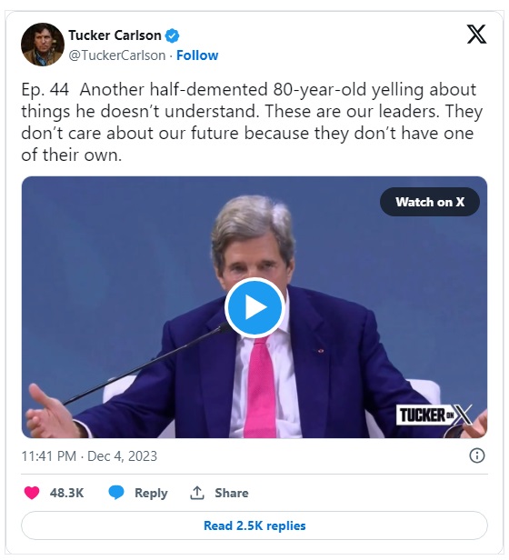Viewport: 509px width, 560px height.
Task: Click the Reply text label
Action: tap(151, 494)
